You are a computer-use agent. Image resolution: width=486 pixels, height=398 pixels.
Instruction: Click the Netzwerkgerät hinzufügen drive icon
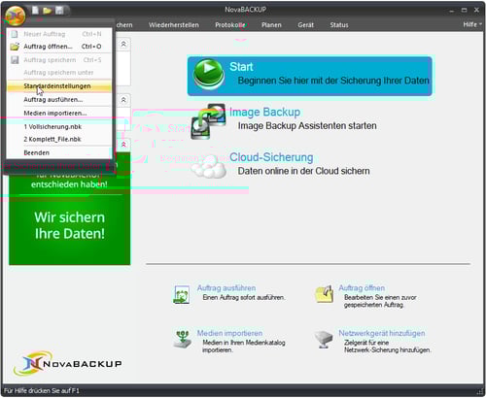click(324, 339)
